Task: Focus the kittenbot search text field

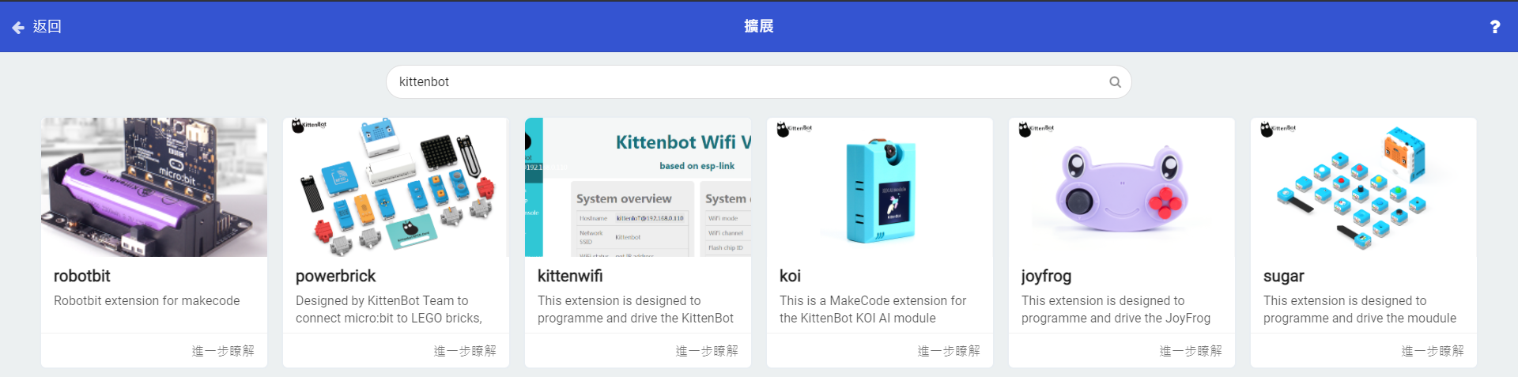Action: coord(743,82)
